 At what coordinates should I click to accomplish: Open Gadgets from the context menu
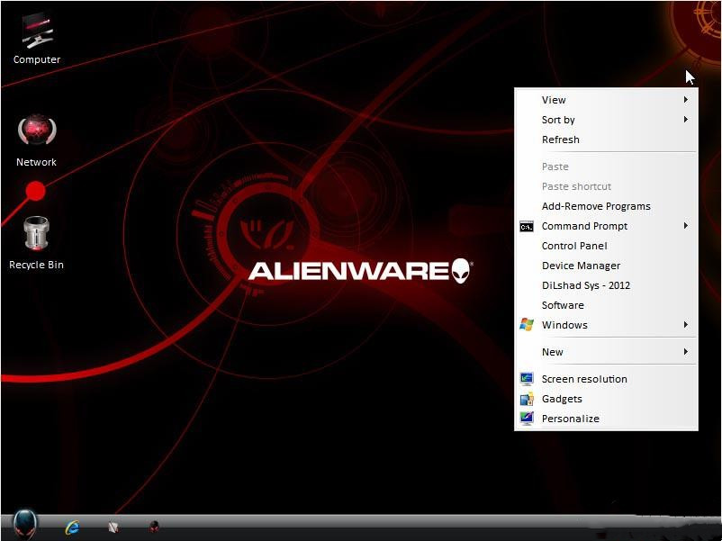click(606, 399)
